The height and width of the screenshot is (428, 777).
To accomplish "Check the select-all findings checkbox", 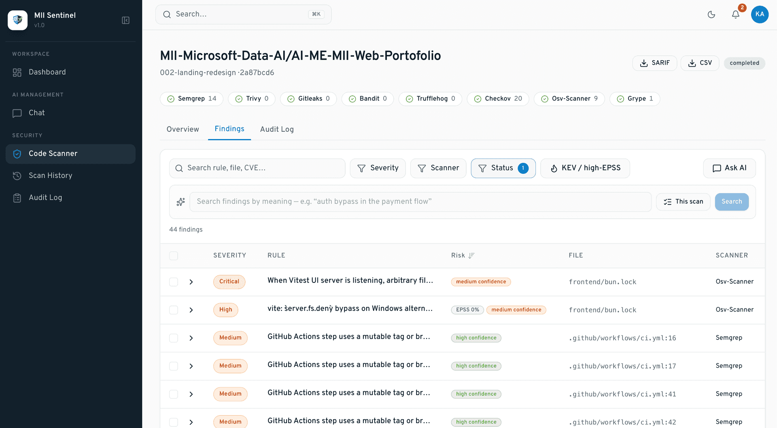I will tap(174, 256).
